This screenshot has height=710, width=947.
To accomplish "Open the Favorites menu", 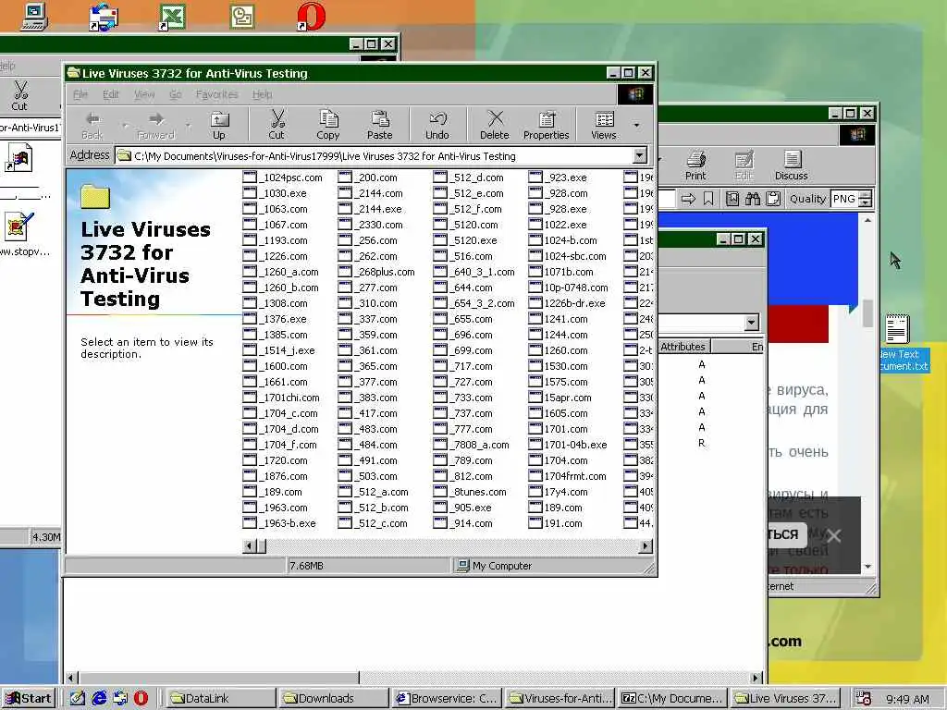I will pos(216,94).
